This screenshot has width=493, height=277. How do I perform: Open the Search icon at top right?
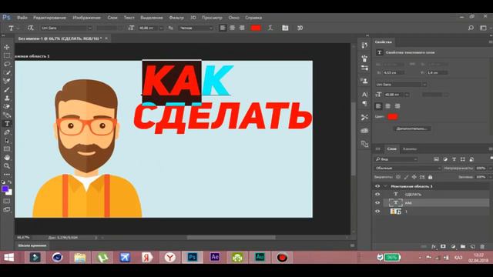(471, 28)
